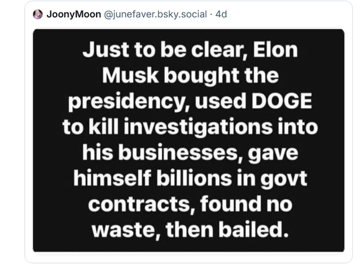This screenshot has height=268, width=361.
Task: Open the @junefaver.bsky.social handle link
Action: click(x=156, y=14)
